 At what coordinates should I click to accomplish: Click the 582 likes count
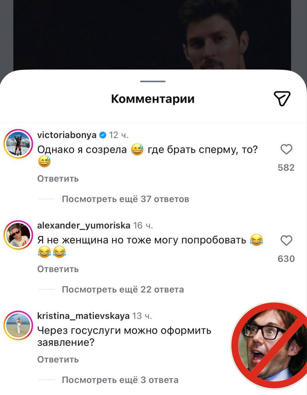click(286, 168)
